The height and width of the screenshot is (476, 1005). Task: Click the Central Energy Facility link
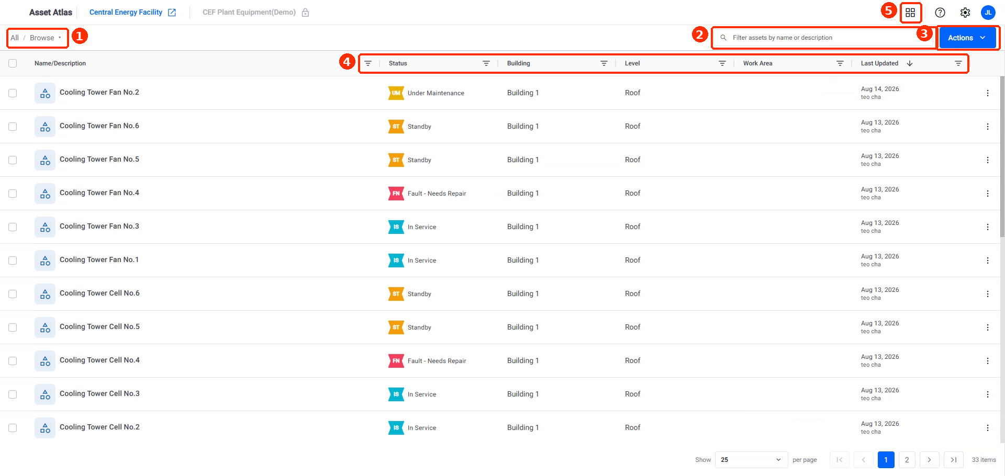pos(126,13)
